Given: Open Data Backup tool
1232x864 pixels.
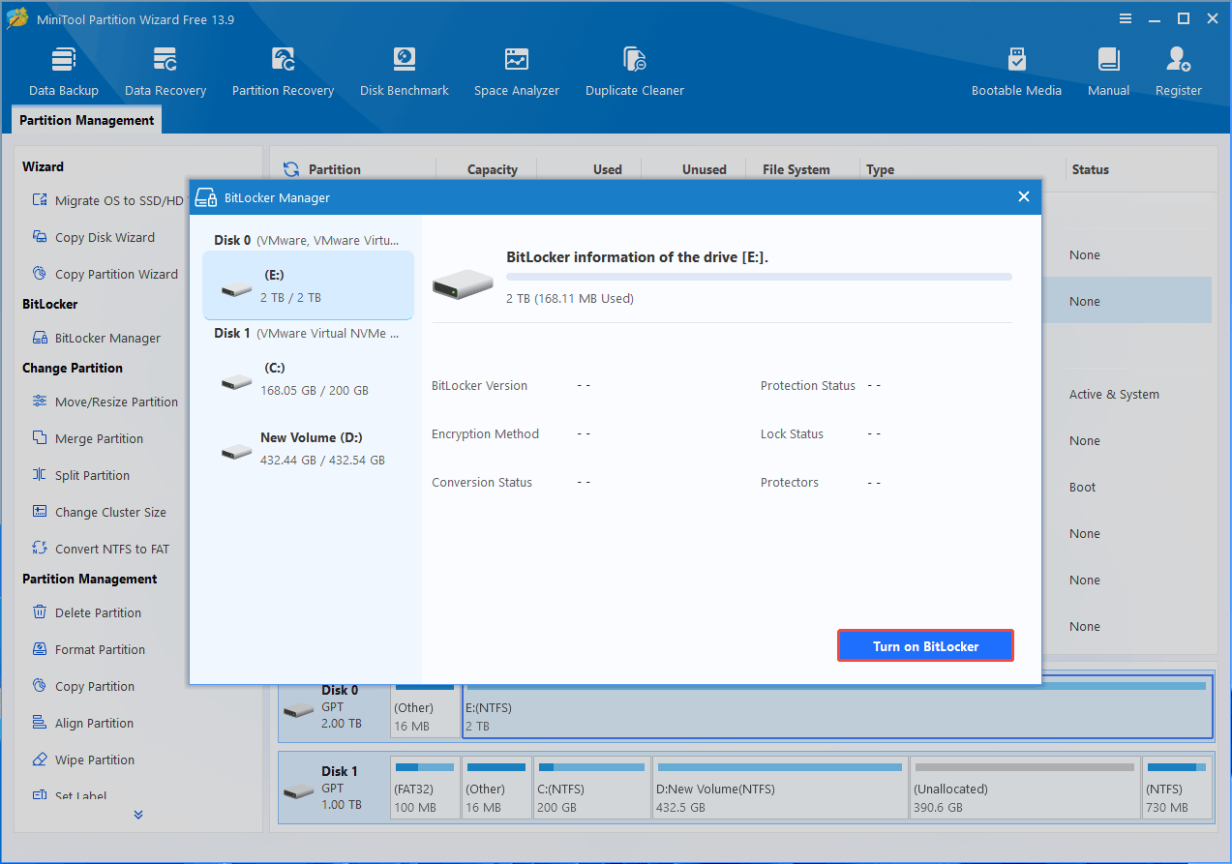Looking at the screenshot, I should [x=64, y=72].
